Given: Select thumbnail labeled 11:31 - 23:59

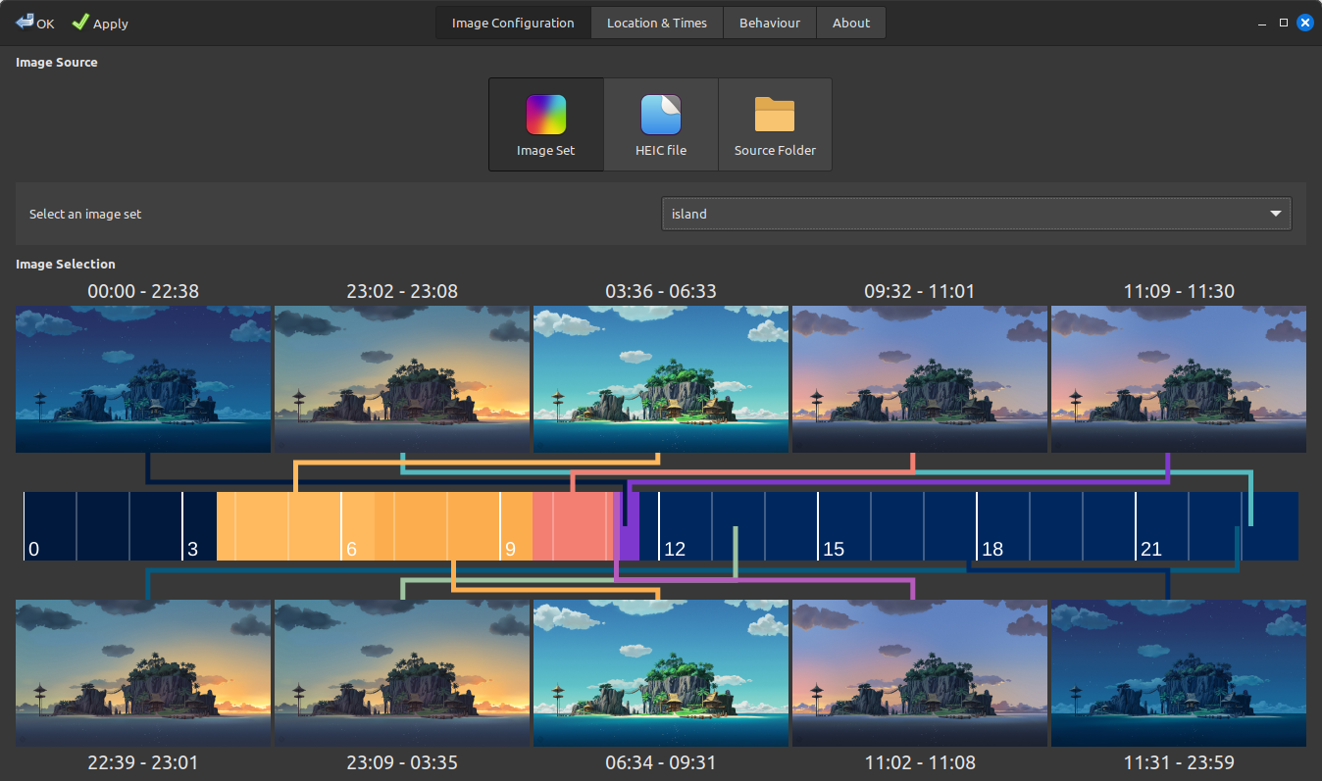Looking at the screenshot, I should [1179, 673].
